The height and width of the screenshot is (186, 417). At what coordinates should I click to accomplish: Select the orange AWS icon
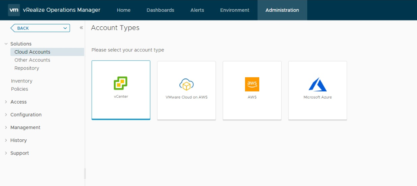click(252, 84)
